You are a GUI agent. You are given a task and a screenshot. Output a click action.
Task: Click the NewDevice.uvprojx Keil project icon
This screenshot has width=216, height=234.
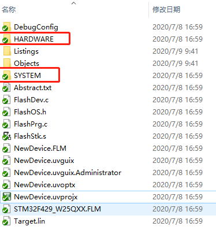click(6, 197)
